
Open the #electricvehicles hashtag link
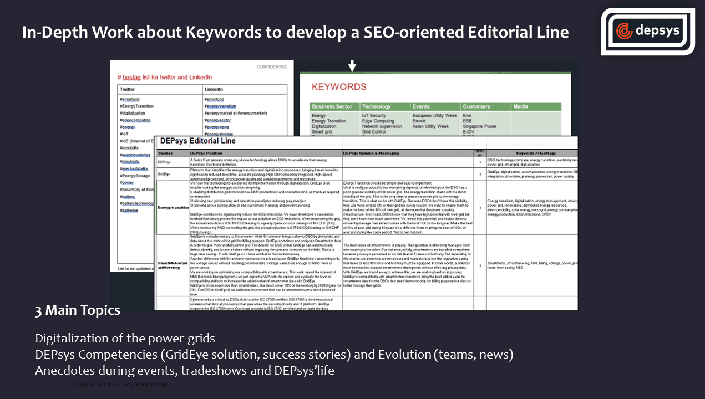(135, 155)
